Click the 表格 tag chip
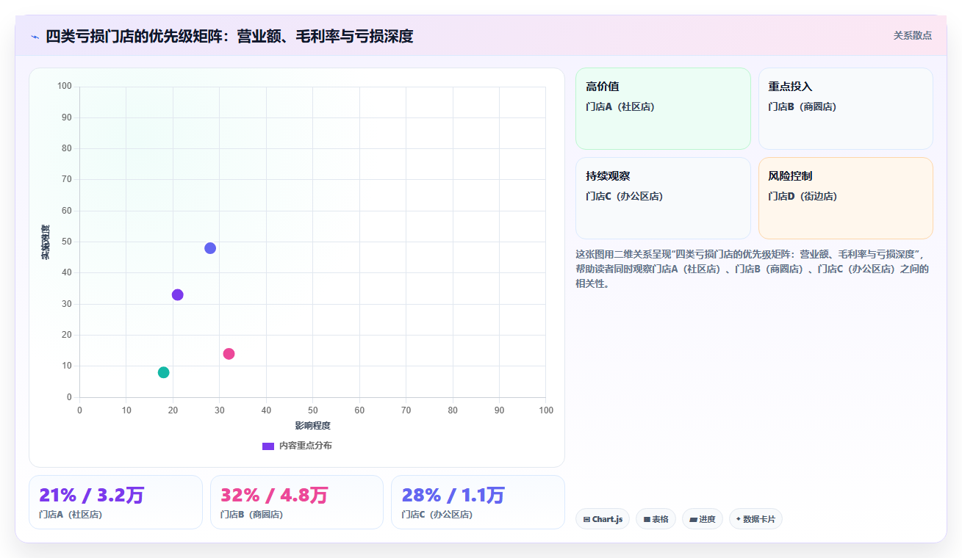The image size is (962, 558). (x=656, y=519)
